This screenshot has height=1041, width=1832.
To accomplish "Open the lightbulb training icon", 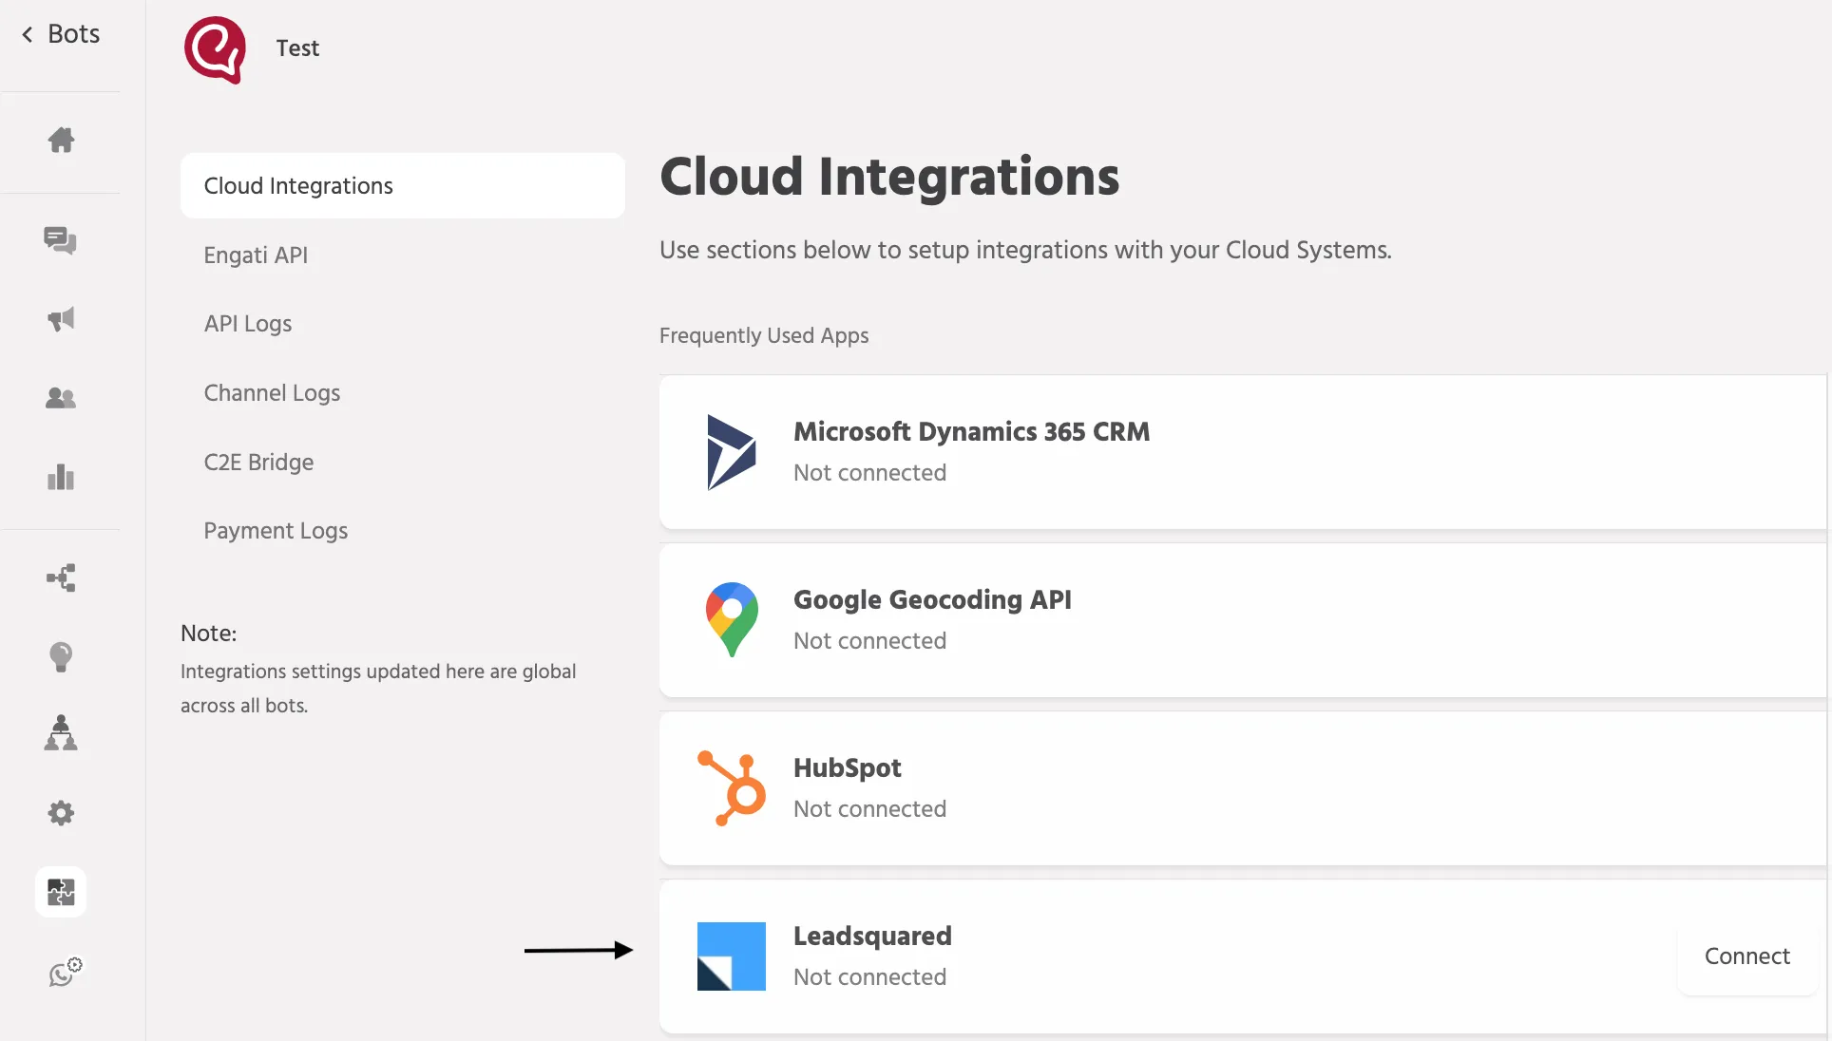I will (x=61, y=656).
